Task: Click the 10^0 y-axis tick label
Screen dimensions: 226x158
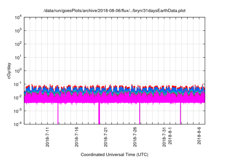Action: pos(18,71)
